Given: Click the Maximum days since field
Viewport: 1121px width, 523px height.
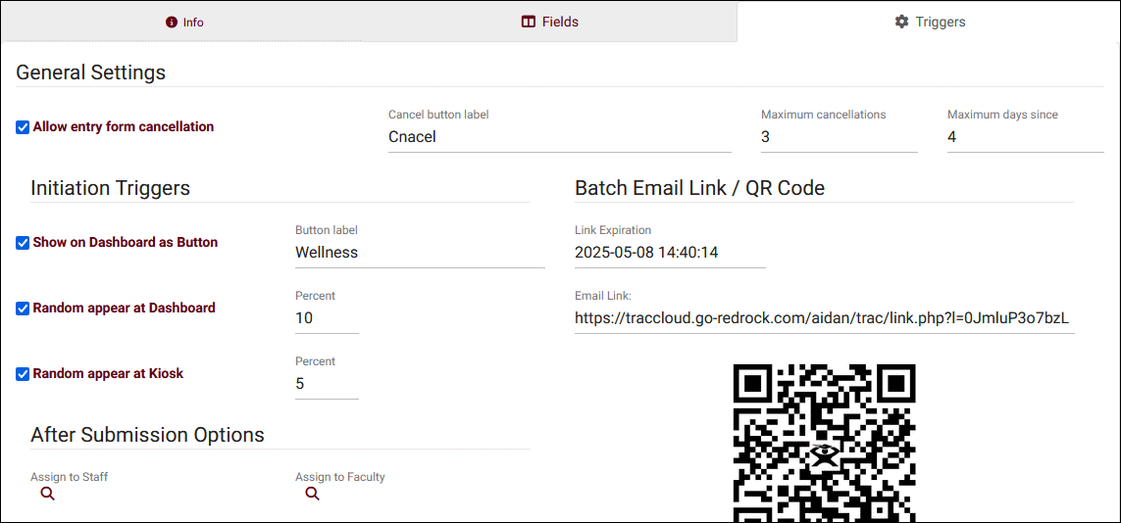Looking at the screenshot, I should [1025, 137].
